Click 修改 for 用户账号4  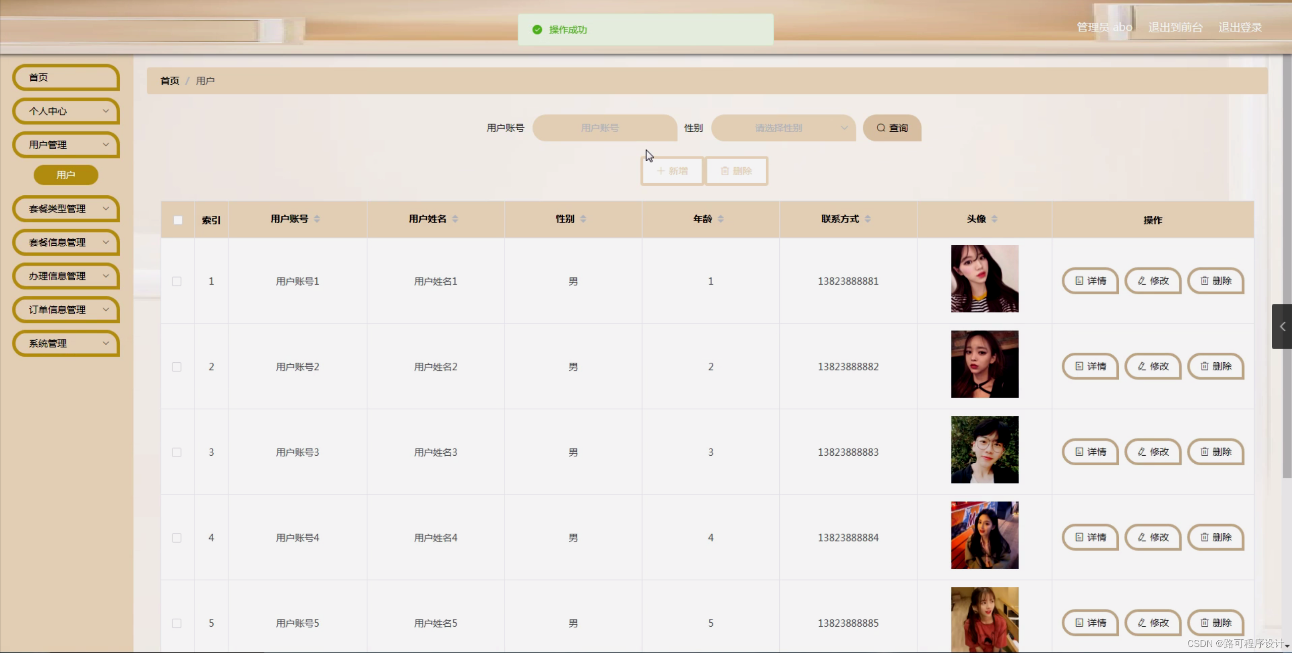tap(1153, 537)
